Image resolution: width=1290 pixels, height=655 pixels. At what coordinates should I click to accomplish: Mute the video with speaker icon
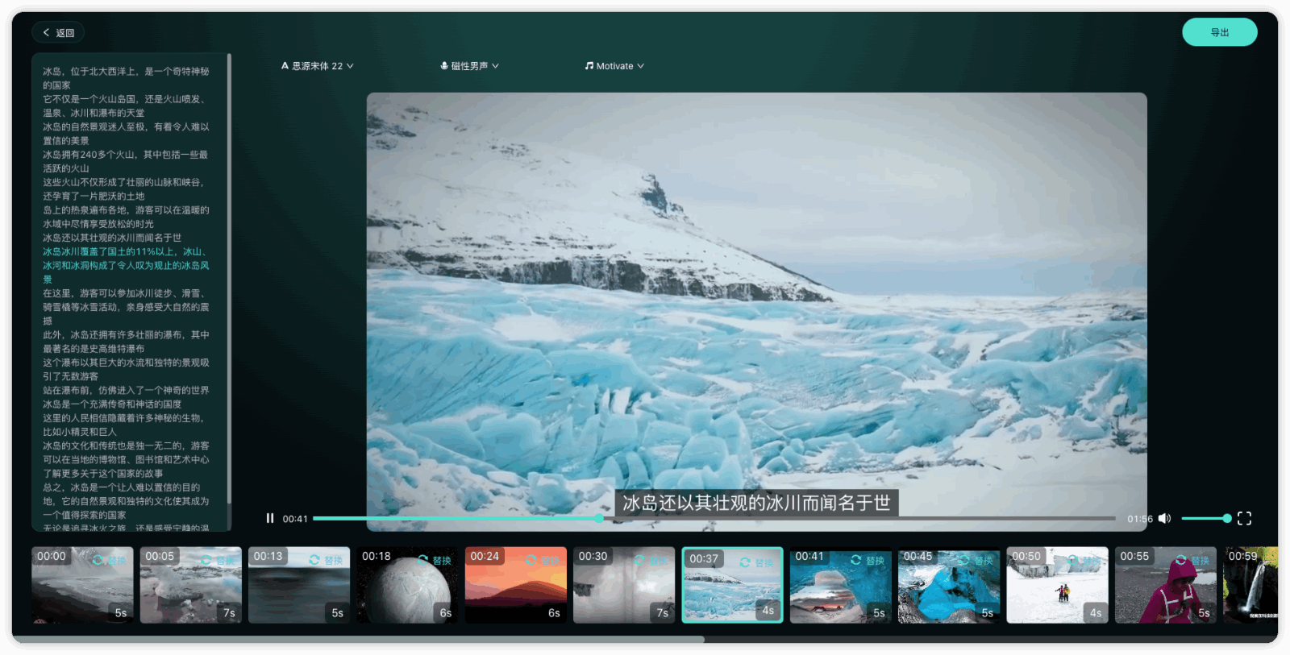coord(1164,519)
